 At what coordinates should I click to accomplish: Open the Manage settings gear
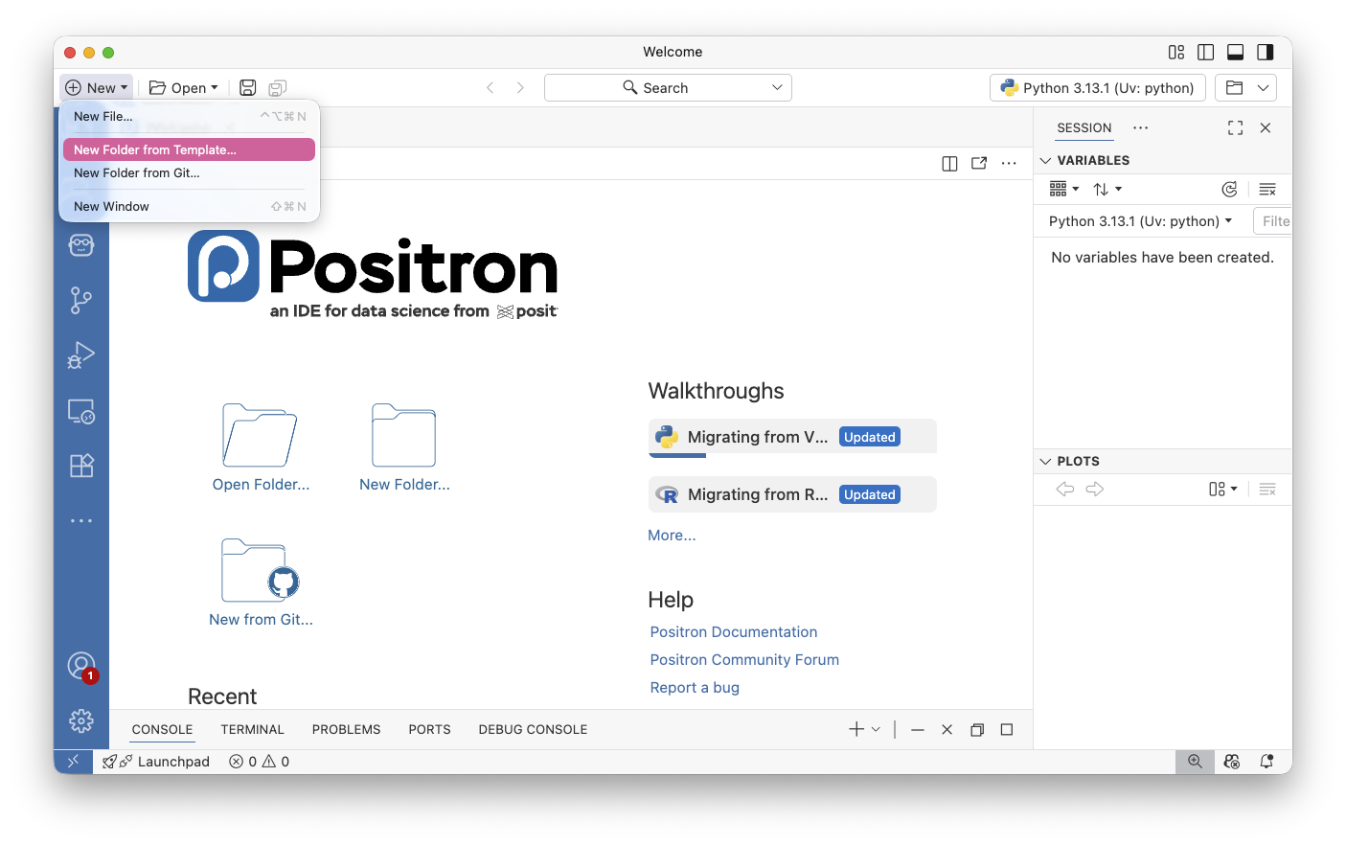pyautogui.click(x=81, y=720)
